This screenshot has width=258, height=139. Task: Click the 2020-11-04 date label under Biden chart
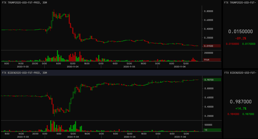[73, 137]
